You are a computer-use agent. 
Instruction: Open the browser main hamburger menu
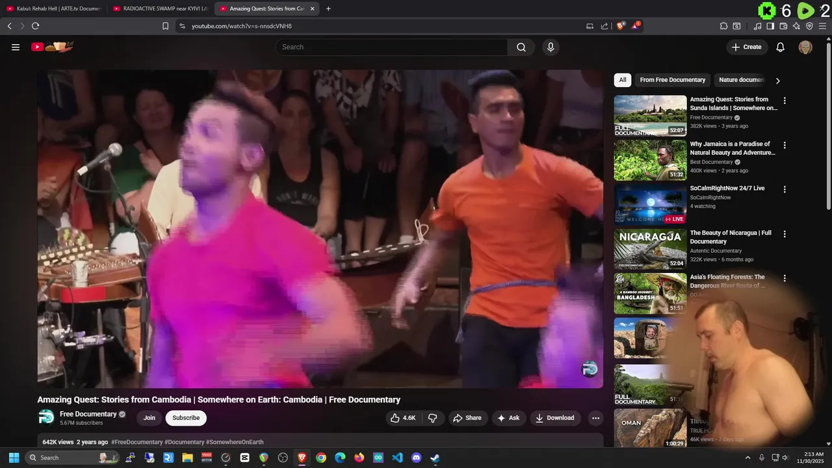(x=823, y=26)
